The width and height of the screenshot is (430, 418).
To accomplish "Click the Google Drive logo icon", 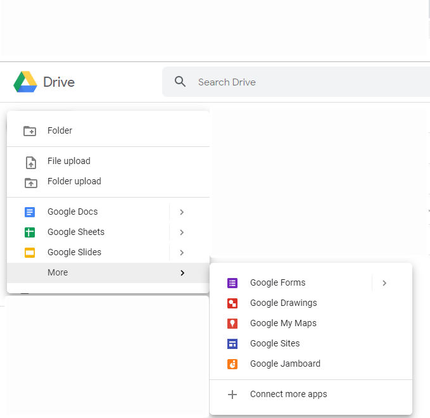I will click(x=25, y=82).
